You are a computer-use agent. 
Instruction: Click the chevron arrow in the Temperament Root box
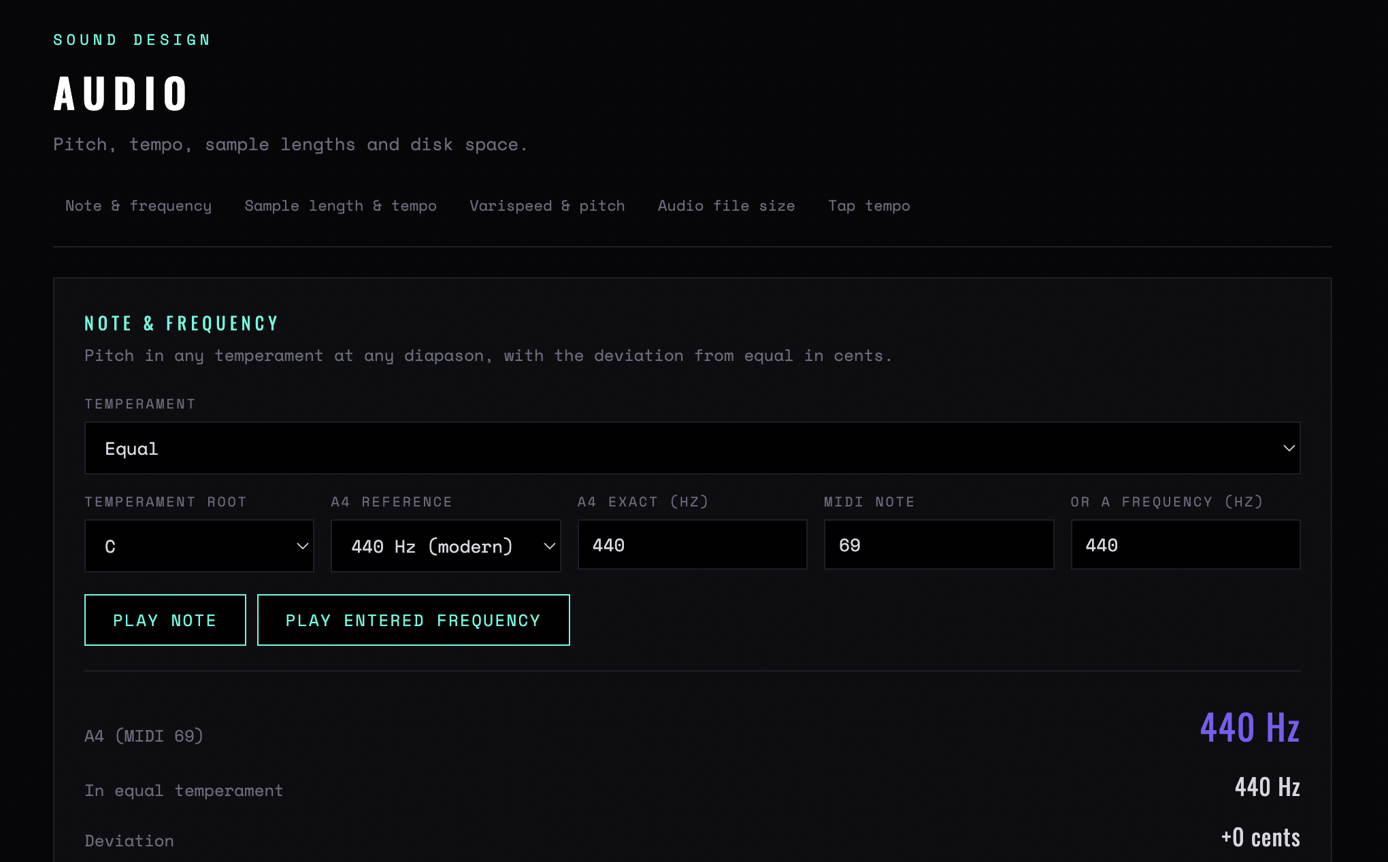click(x=302, y=546)
